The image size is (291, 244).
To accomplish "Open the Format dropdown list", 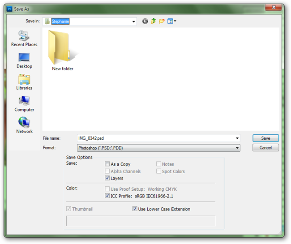I will click(237, 148).
